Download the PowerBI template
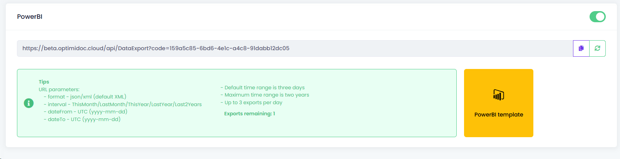The image size is (620, 159). point(499,115)
